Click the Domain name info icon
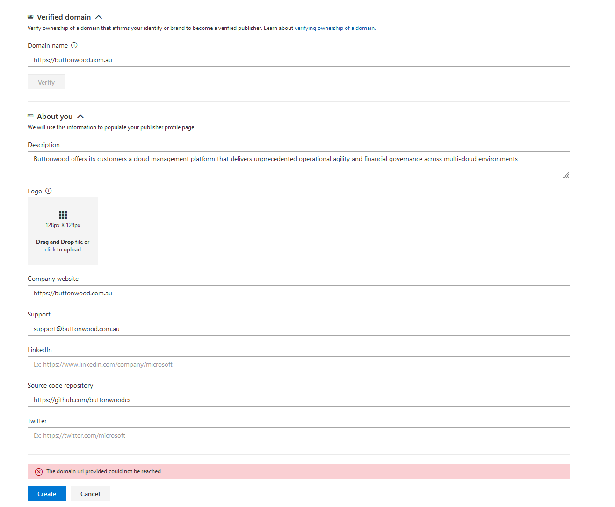615x507 pixels. click(x=74, y=45)
